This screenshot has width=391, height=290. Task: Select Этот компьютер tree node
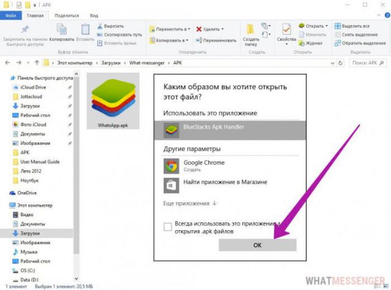point(35,205)
